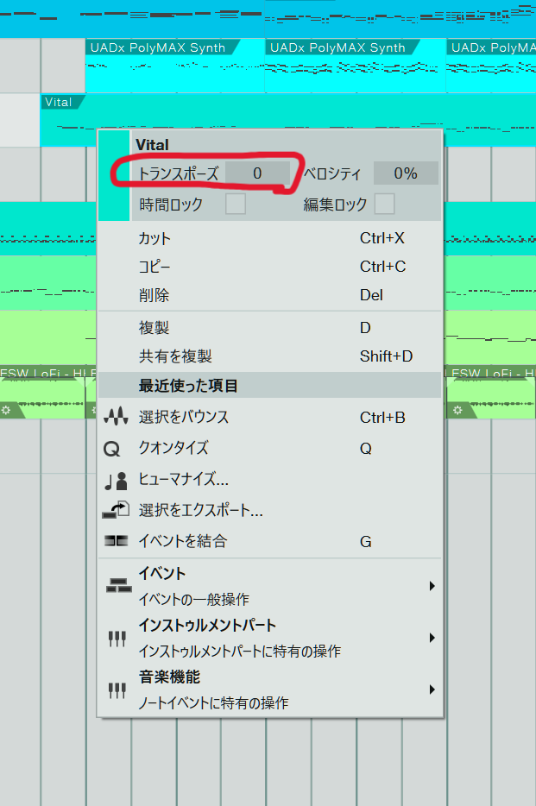Screen dimensions: 536x806
Task: Click the humanize note-and-person icon
Action: click(117, 482)
